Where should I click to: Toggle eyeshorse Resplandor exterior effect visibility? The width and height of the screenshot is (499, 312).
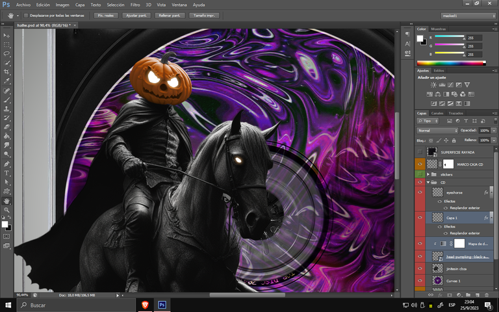pos(446,208)
